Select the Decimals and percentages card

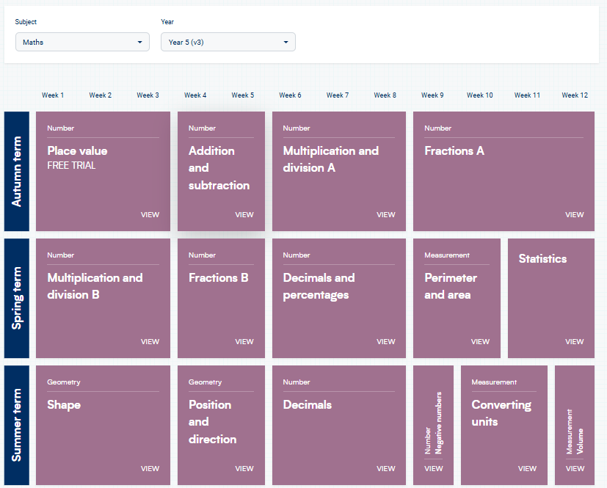pos(338,299)
